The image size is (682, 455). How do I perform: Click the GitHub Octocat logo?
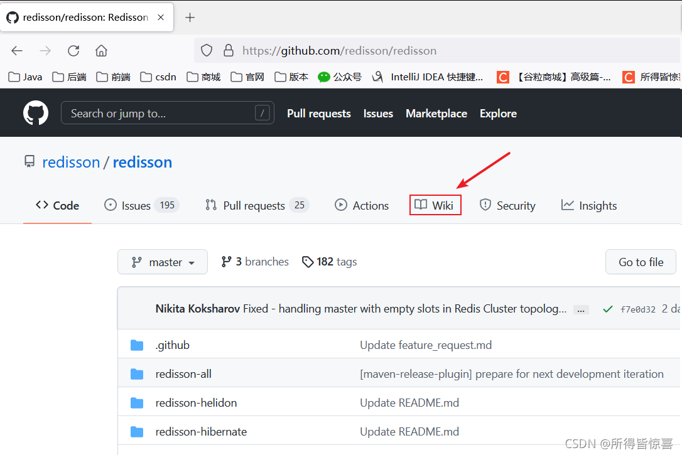36,113
